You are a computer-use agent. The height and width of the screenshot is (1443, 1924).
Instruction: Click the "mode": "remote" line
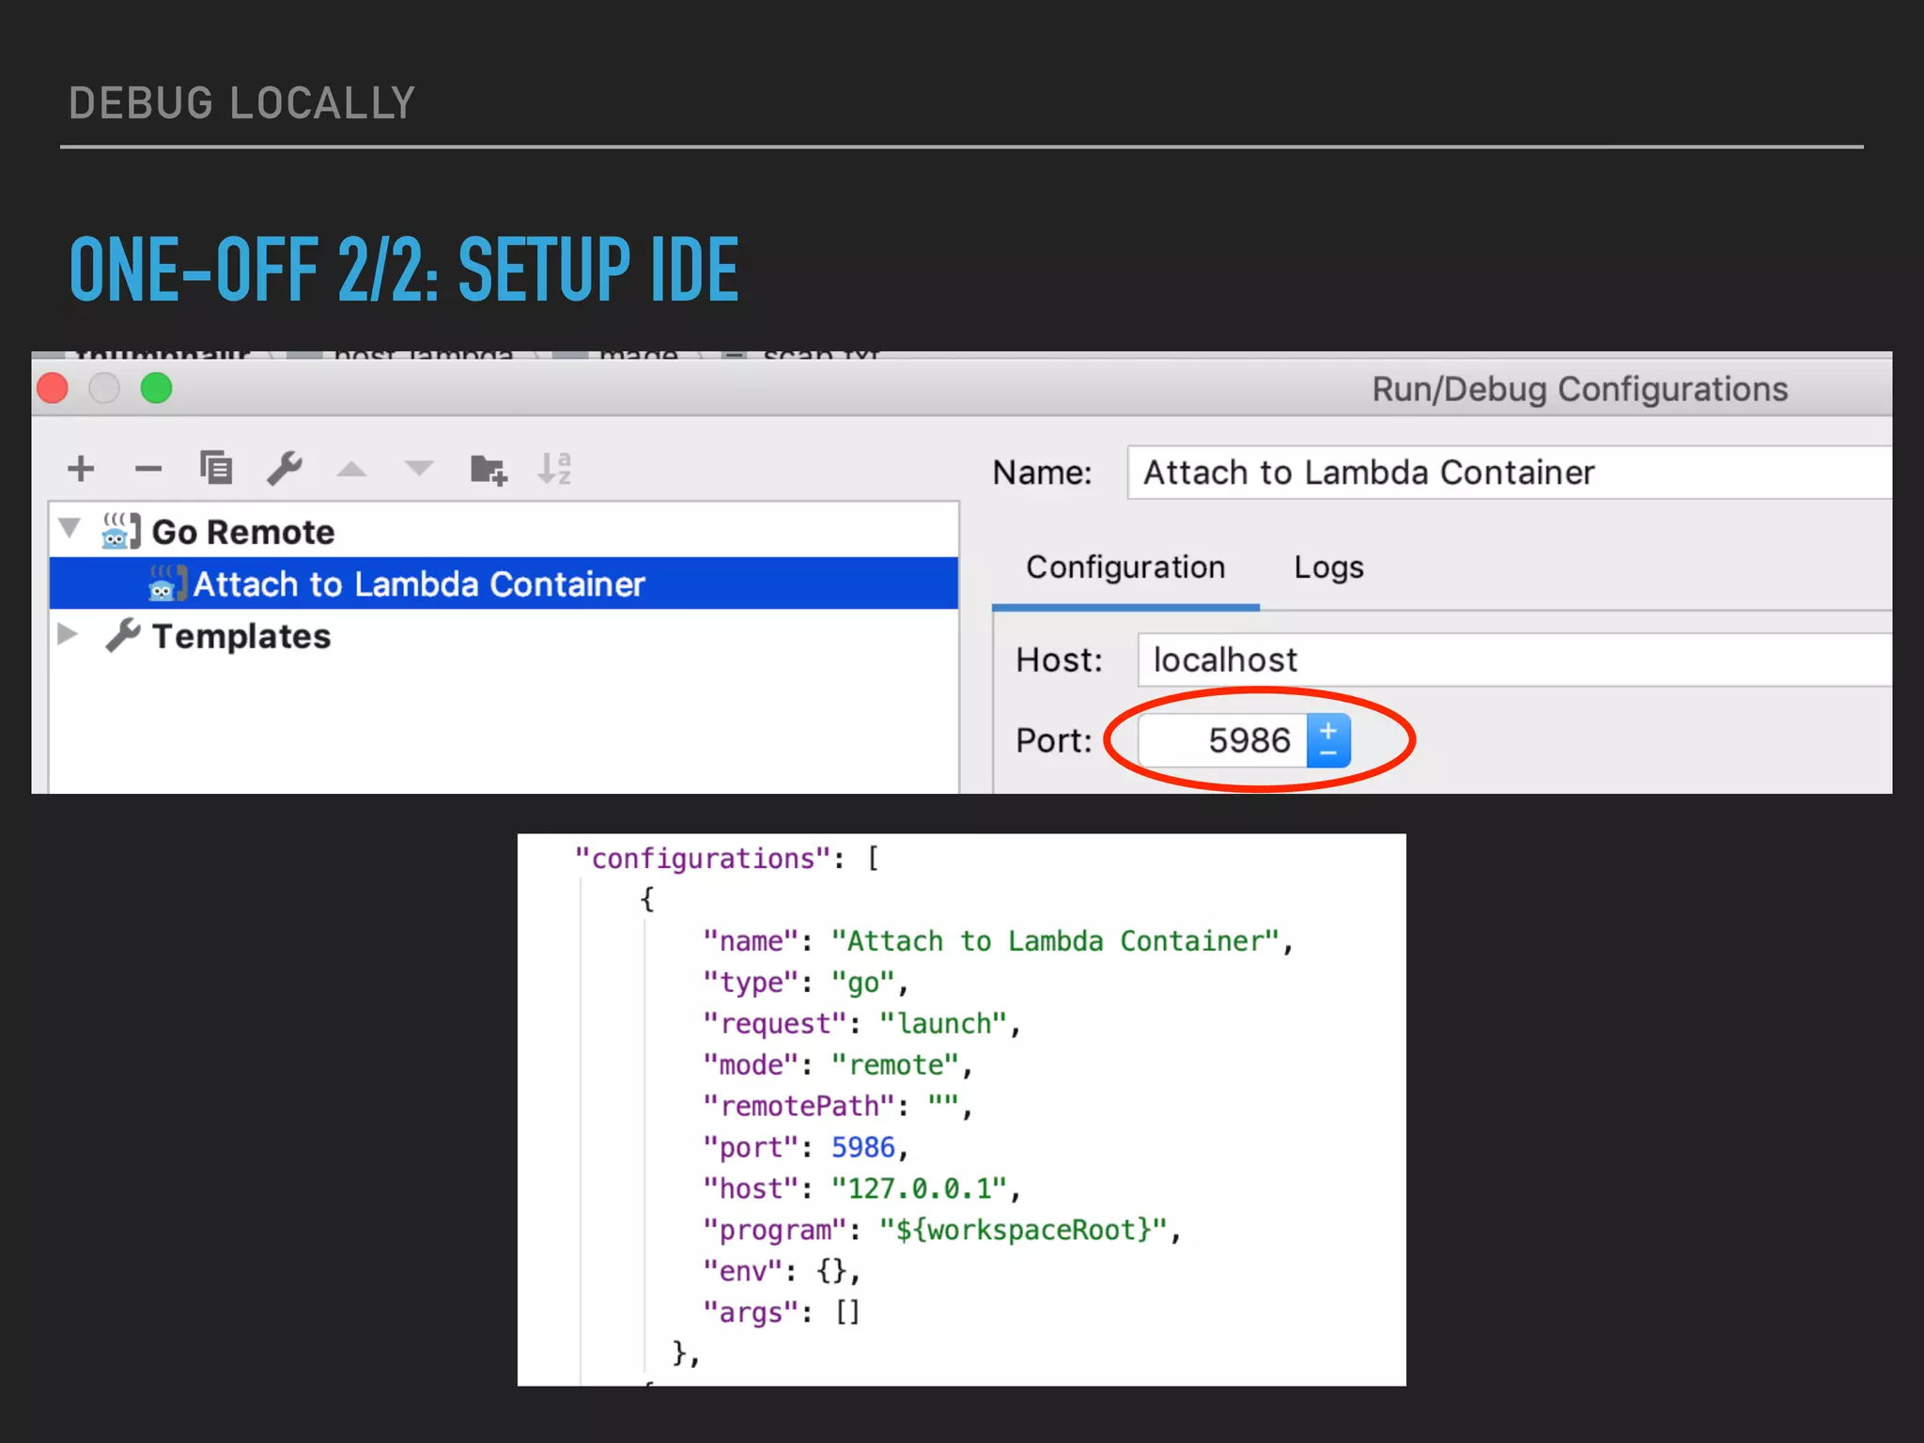837,1065
